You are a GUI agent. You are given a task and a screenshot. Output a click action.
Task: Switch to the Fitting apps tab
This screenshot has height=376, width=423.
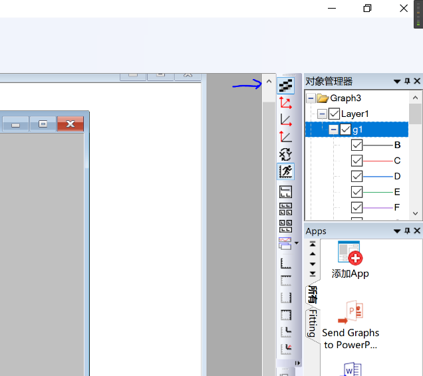point(312,323)
